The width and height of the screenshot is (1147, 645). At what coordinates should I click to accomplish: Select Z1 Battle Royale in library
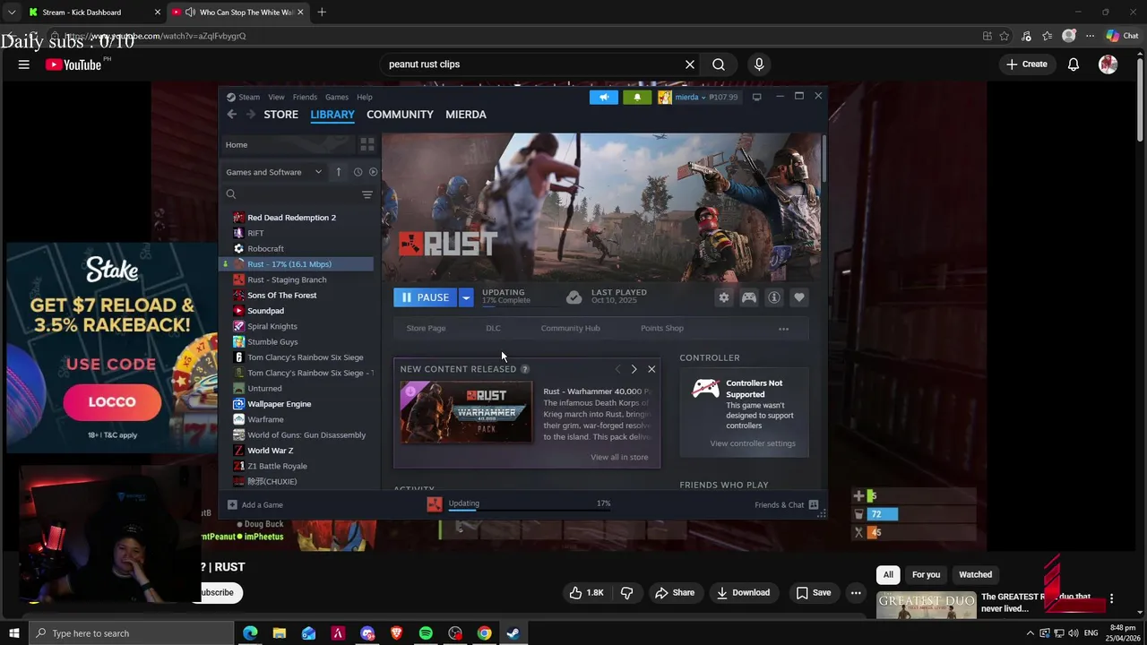277,466
